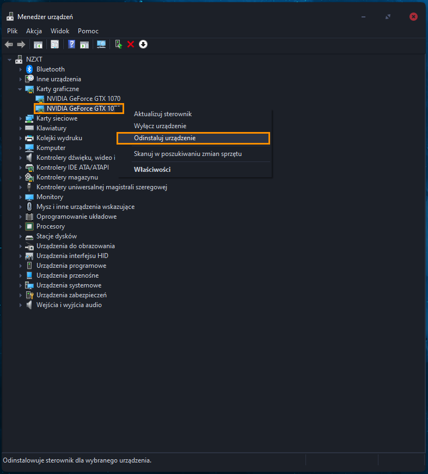Choose Odinstaluj urządzenie from context menu
428x474 pixels.
click(x=193, y=138)
